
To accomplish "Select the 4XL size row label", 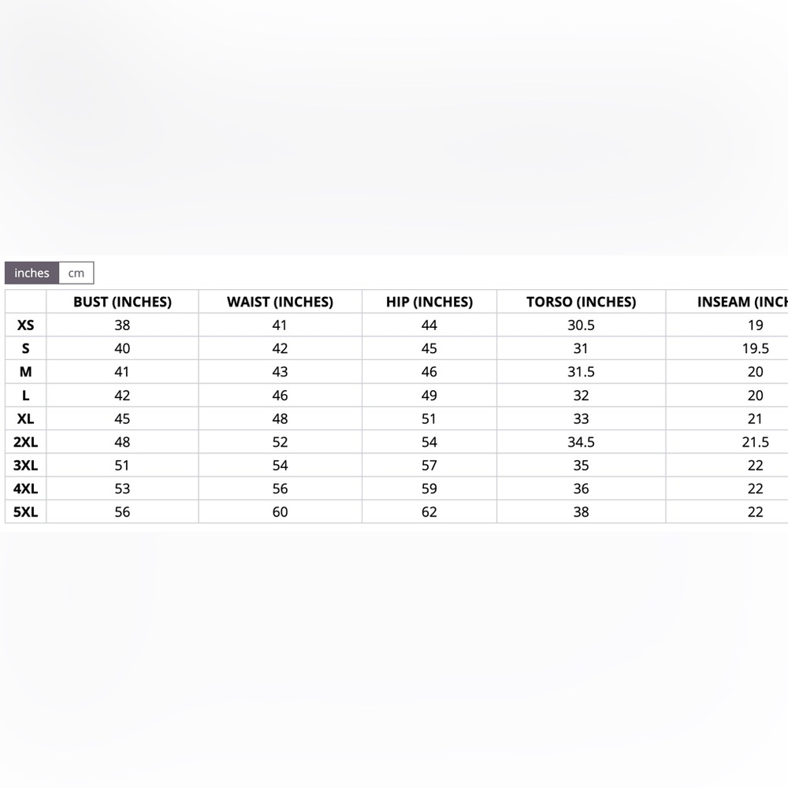I will (26, 489).
